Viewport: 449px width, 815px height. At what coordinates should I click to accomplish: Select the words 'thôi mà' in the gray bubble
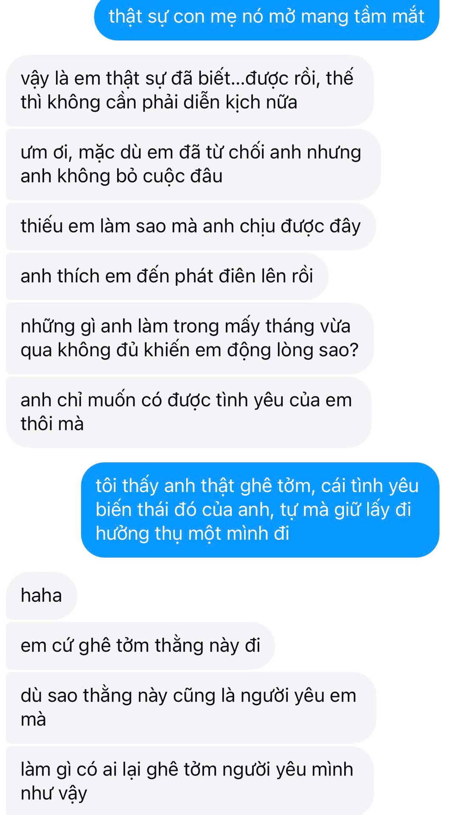pos(52,424)
